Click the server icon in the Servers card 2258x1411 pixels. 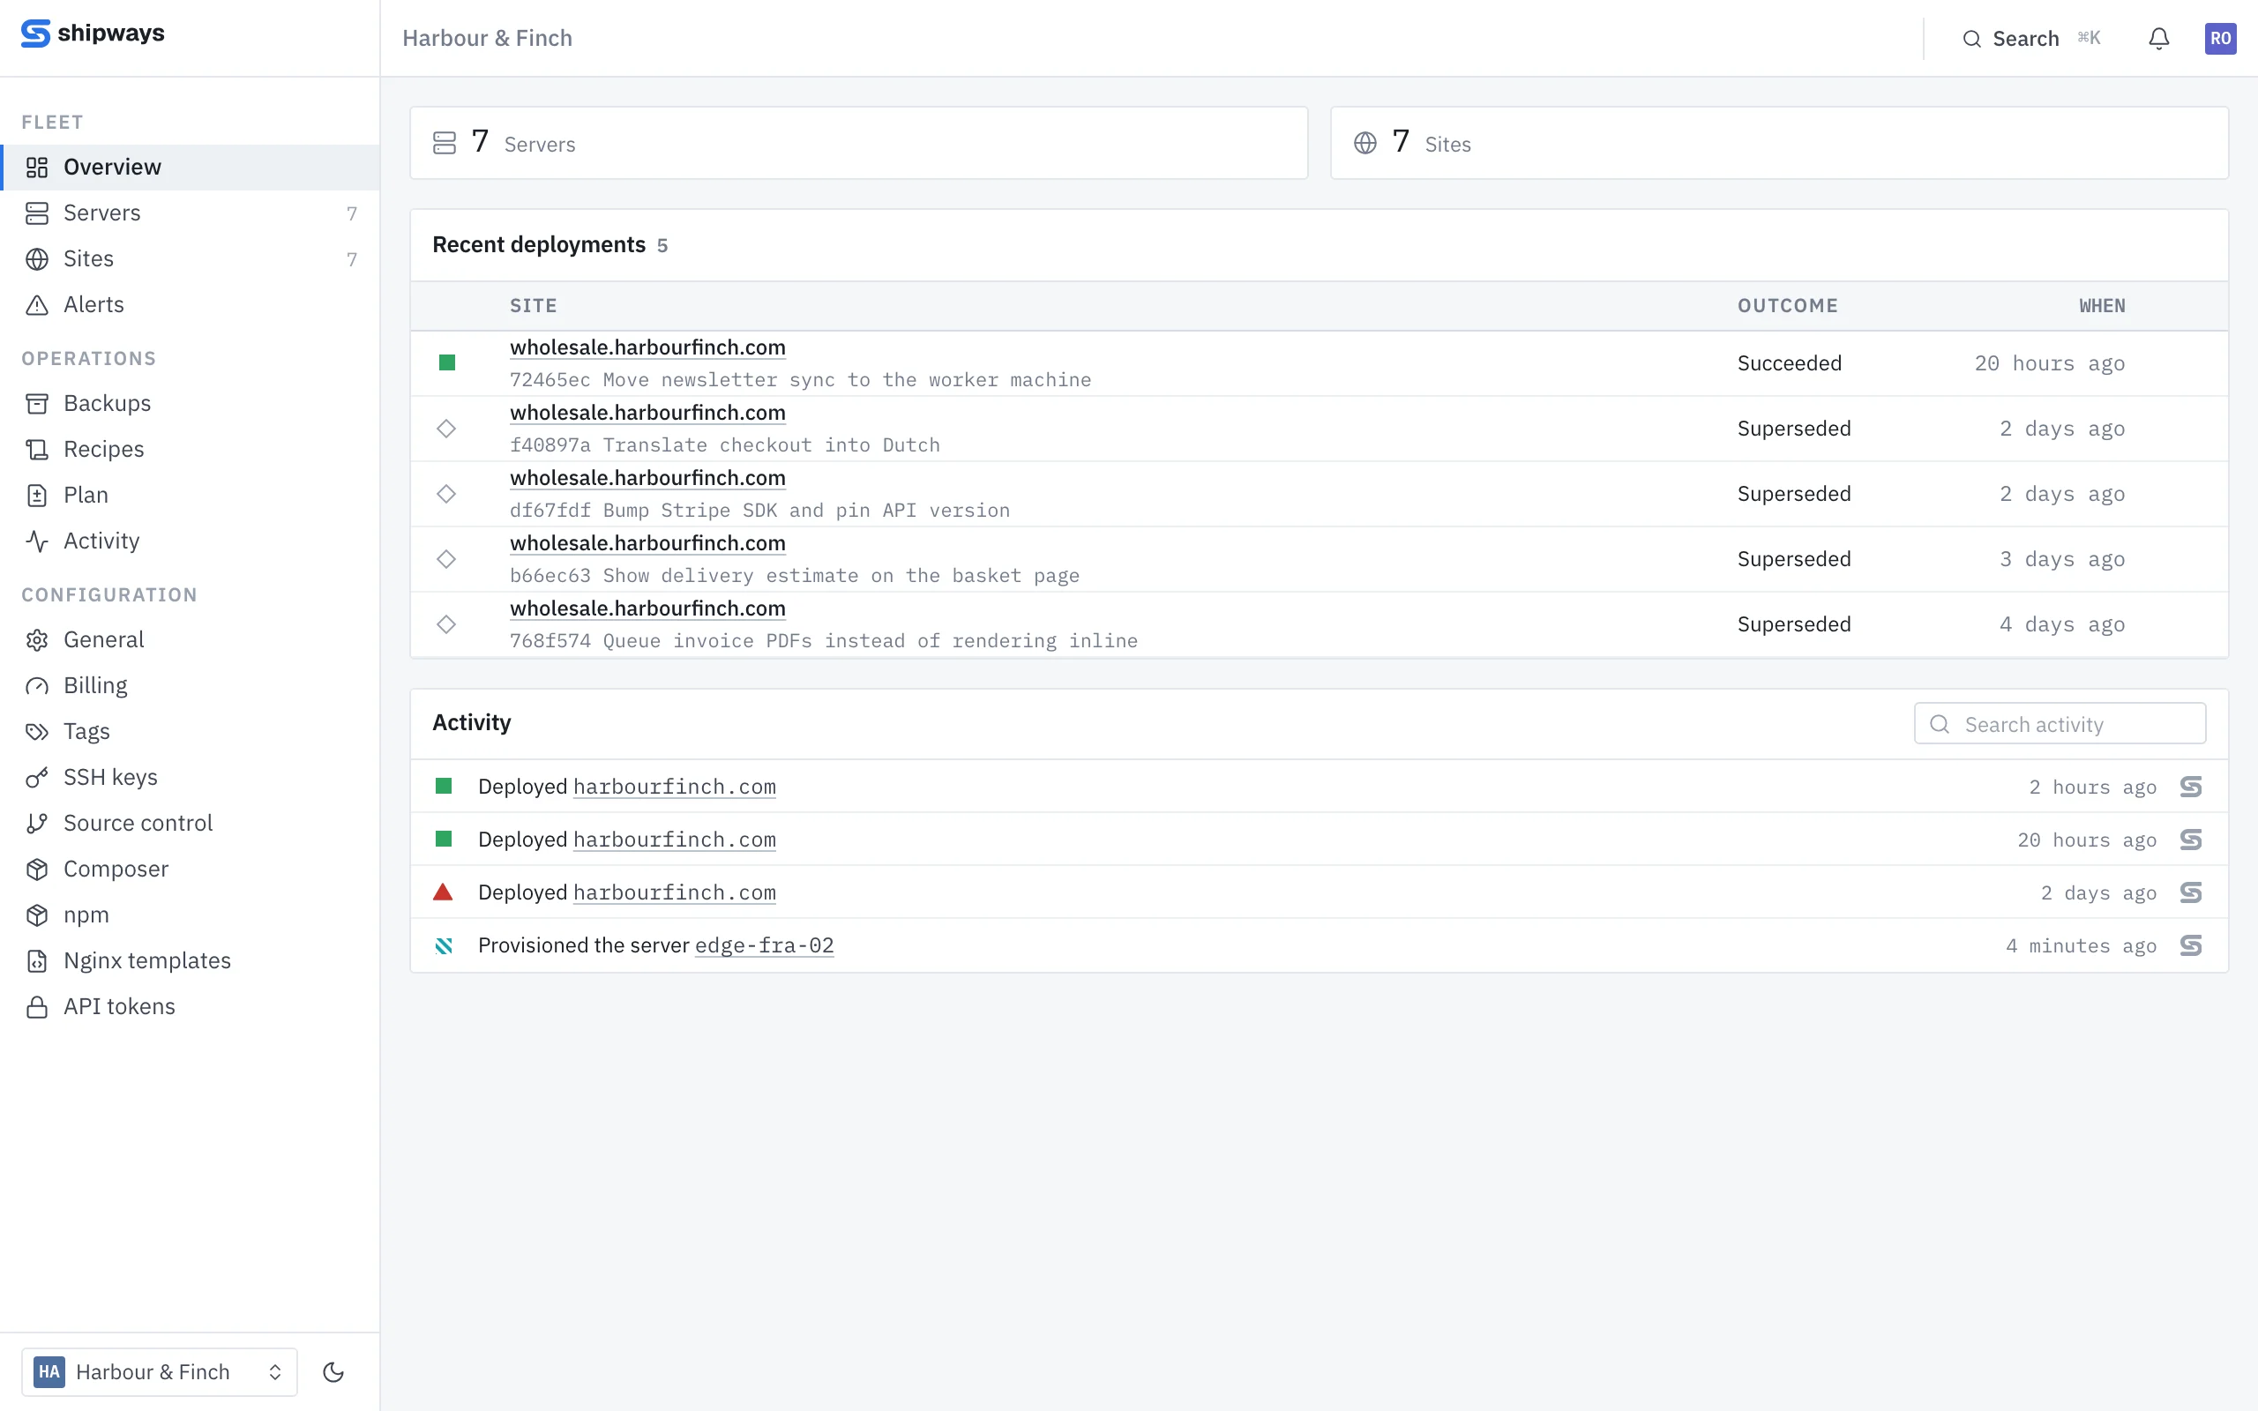click(445, 143)
